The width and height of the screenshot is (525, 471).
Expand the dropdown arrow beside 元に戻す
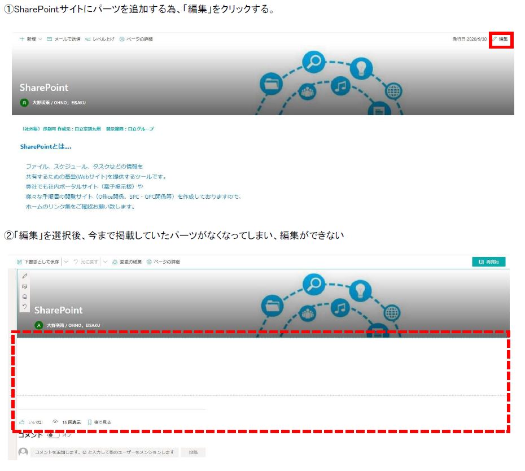105,261
